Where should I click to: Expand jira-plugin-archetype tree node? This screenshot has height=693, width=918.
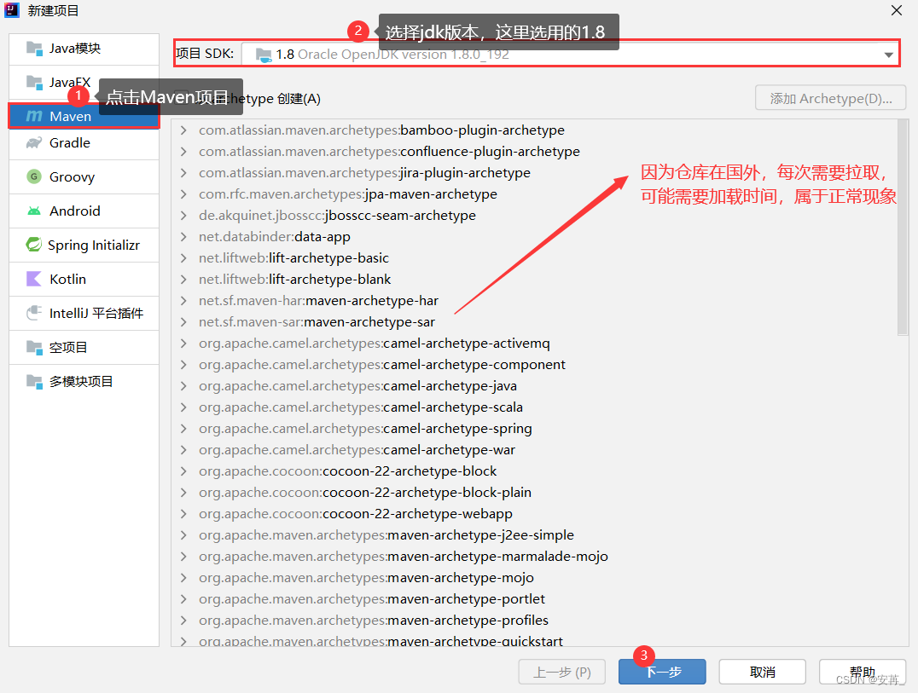pos(183,172)
